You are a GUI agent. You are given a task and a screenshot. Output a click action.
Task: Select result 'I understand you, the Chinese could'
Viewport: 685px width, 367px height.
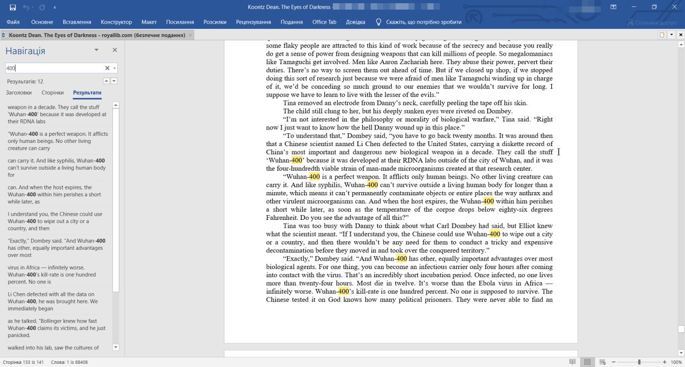pyautogui.click(x=58, y=221)
